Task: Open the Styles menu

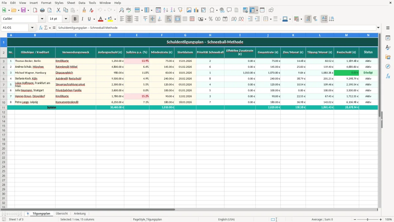Action: point(59,3)
